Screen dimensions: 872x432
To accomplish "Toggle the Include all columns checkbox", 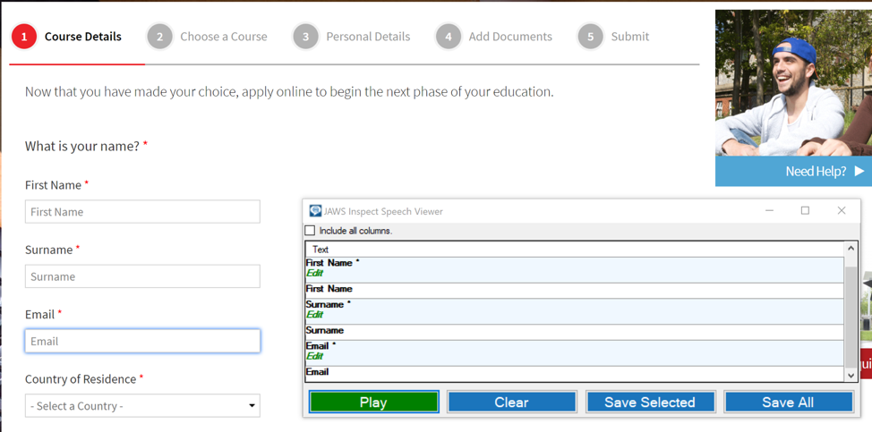I will pyautogui.click(x=311, y=231).
